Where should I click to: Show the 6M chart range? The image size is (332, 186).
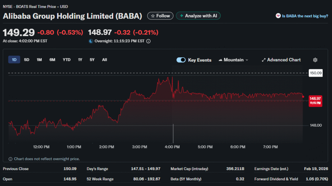click(52, 60)
